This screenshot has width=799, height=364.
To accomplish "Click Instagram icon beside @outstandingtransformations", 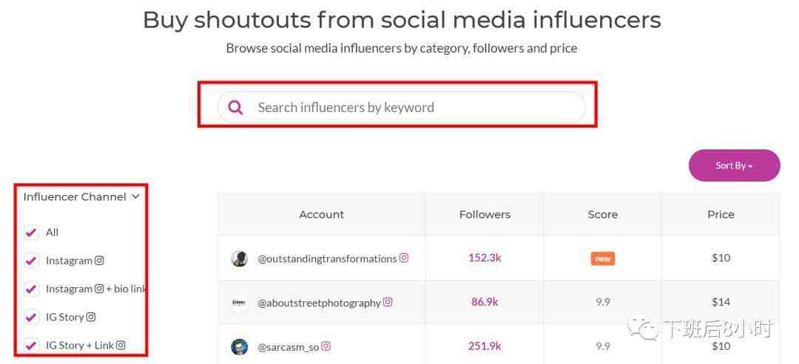I will click(404, 258).
